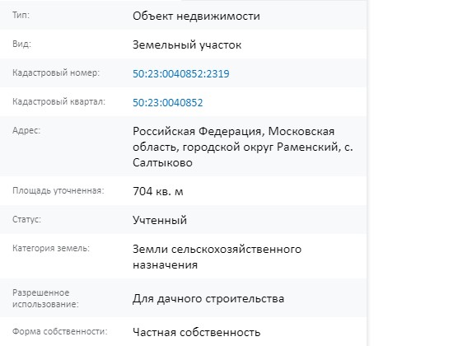472x346 pixels.
Task: Click 'Для дачного строительства' usage value
Action: [208, 299]
